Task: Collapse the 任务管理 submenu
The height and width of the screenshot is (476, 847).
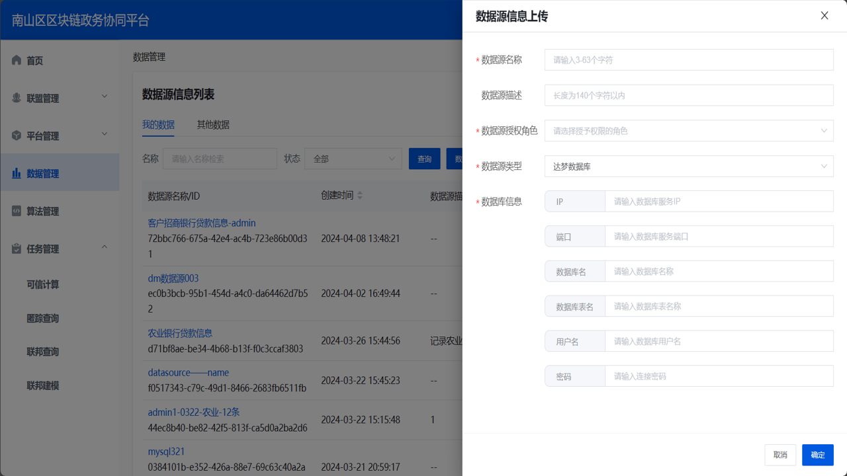Action: point(105,248)
